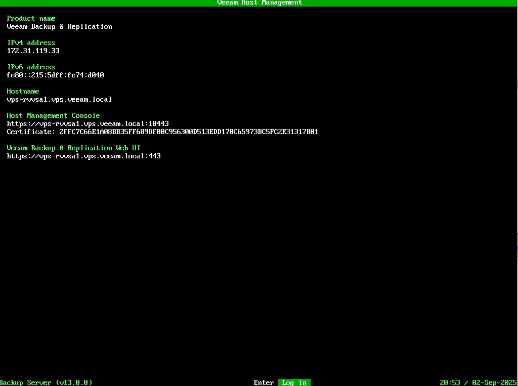The height and width of the screenshot is (386, 518).
Task: Click the IPv6 value starting with fe80
Action: point(55,75)
